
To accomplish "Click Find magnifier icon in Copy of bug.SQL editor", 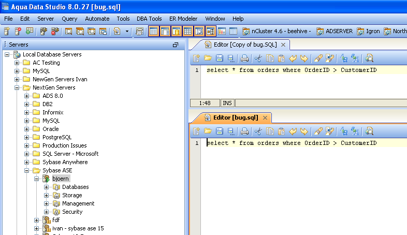I will point(369,58).
